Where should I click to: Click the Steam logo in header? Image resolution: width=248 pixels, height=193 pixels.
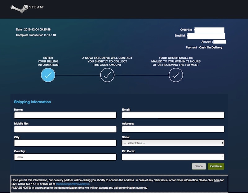click(27, 8)
